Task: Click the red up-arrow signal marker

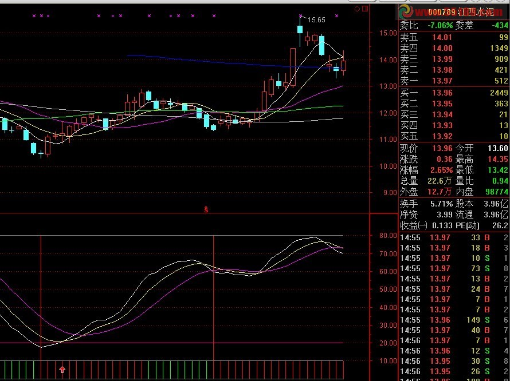Action: tap(62, 370)
